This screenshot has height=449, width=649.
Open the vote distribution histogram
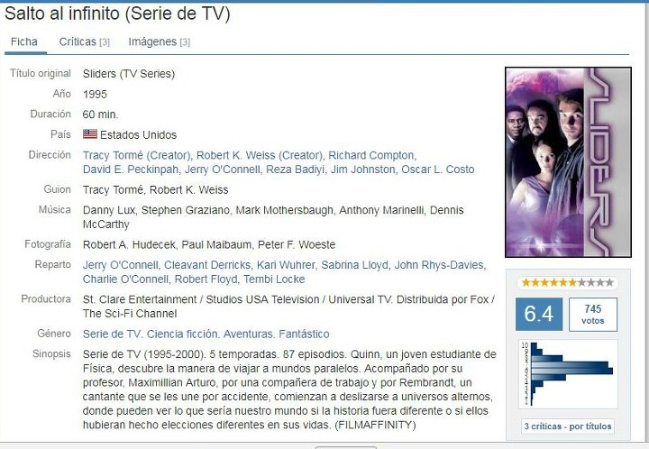coord(568,374)
